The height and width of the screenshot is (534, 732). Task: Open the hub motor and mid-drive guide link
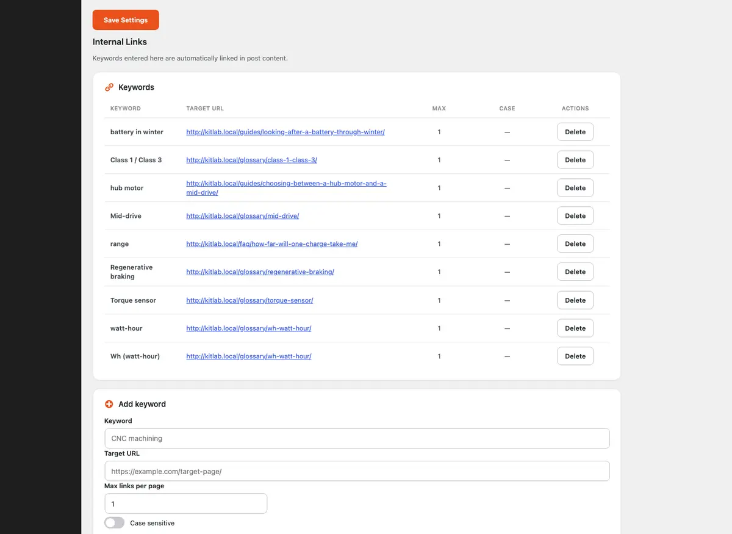(x=286, y=188)
